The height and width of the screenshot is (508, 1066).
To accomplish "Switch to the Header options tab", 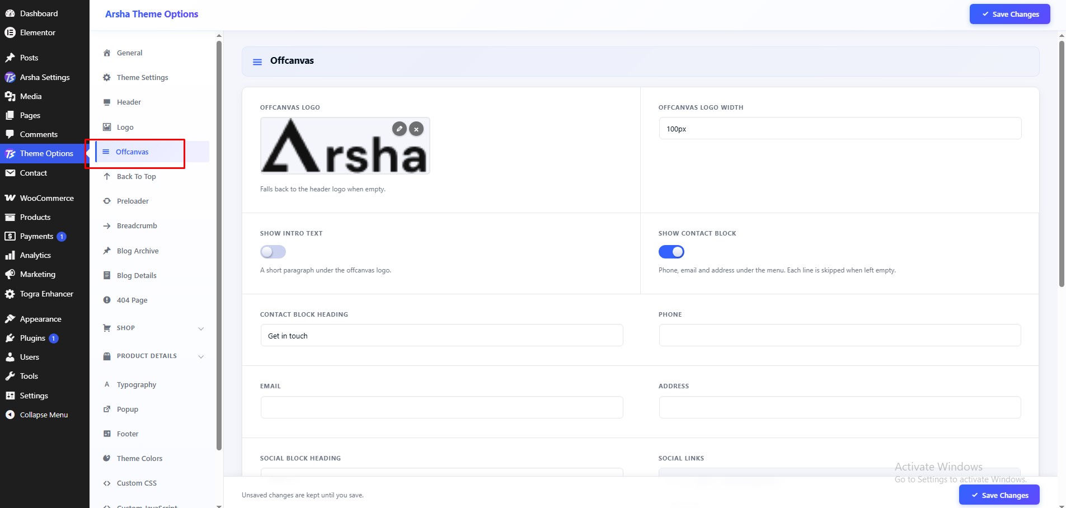I will pyautogui.click(x=152, y=102).
